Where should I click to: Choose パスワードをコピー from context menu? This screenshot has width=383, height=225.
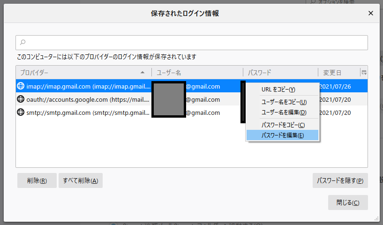coord(282,125)
